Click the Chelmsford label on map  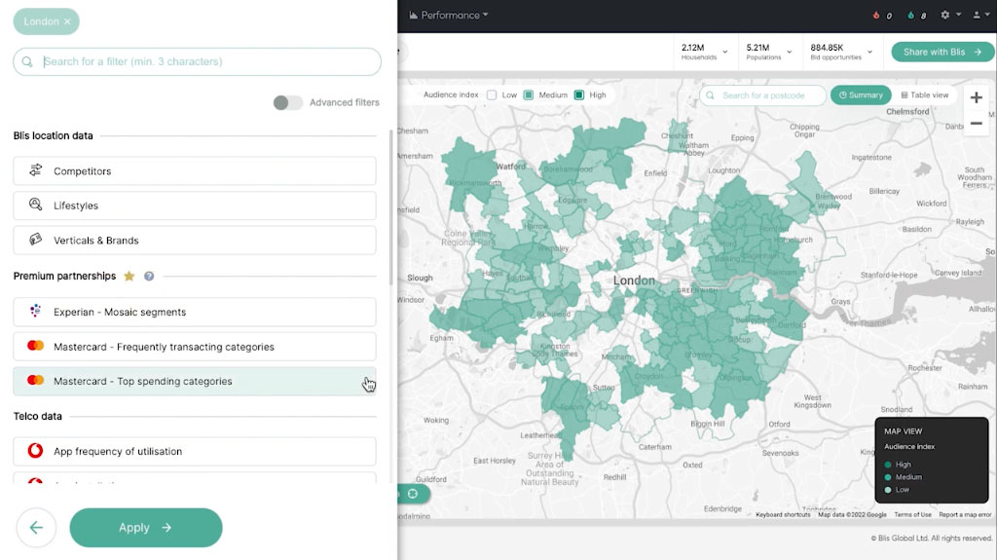[x=907, y=111]
